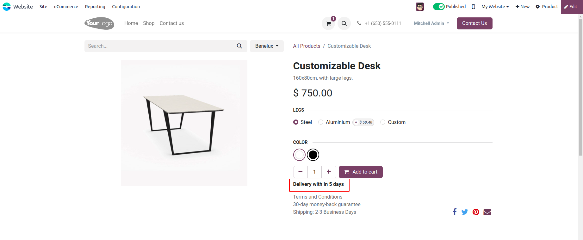Image resolution: width=583 pixels, height=240 pixels.
Task: Select the Aluminium legs option
Action: pos(321,122)
